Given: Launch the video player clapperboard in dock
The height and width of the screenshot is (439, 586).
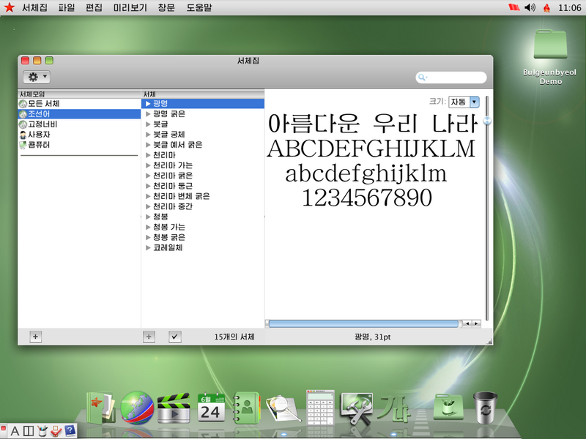Looking at the screenshot, I should pyautogui.click(x=174, y=408).
